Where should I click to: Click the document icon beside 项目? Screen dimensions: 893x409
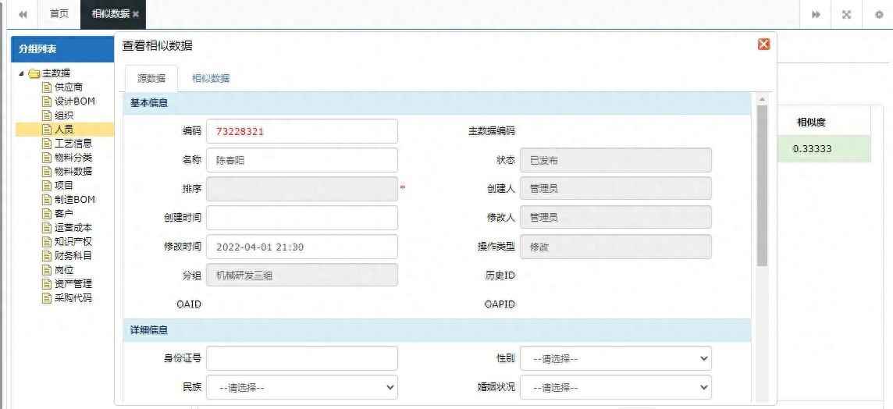click(x=47, y=186)
